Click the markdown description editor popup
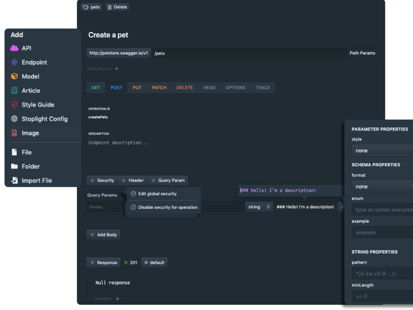This screenshot has width=413, height=310. [291, 190]
